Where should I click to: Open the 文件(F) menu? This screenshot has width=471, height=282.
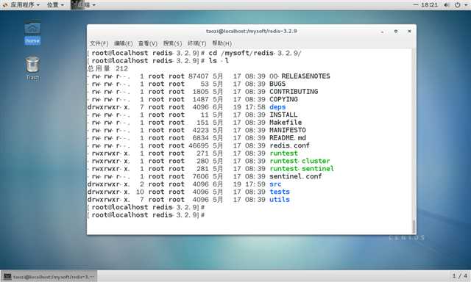[99, 43]
